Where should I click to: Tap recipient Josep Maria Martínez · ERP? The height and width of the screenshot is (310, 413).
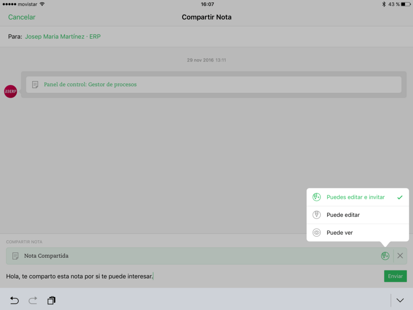coord(63,37)
